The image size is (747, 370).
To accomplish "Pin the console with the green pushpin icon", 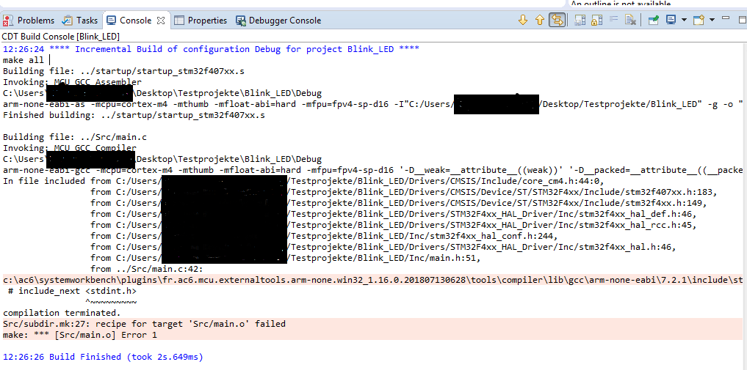I will [654, 20].
